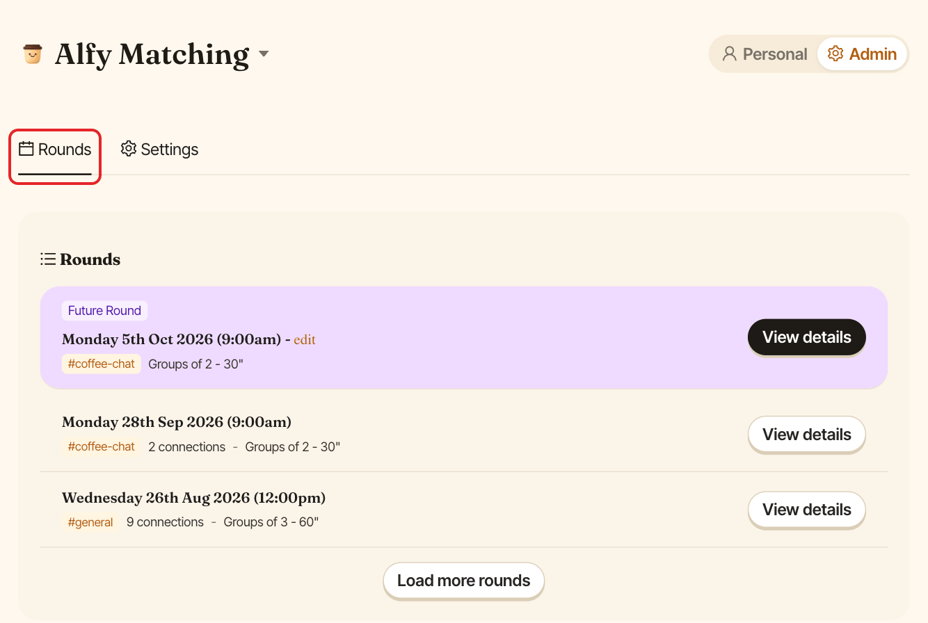The image size is (928, 623).
Task: View details for Monday 28th Sep round
Action: pos(807,435)
